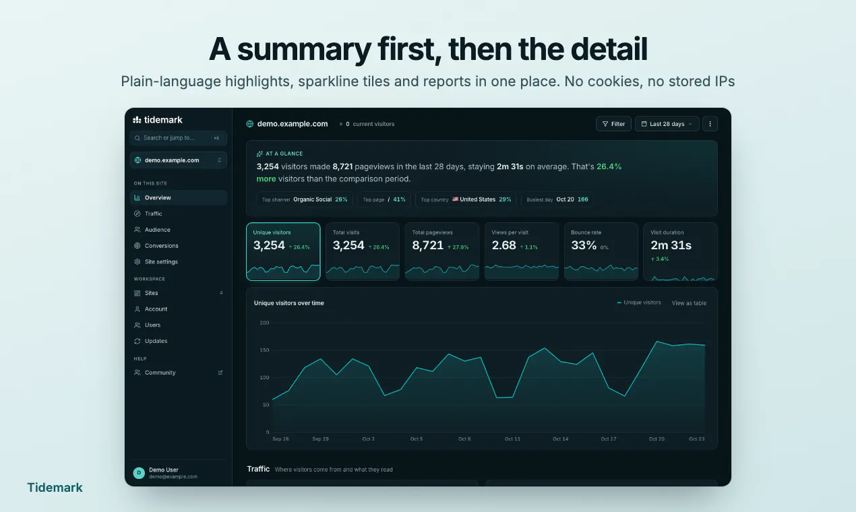Click the tidemark logo icon in sidebar
This screenshot has width=856, height=512.
pyautogui.click(x=137, y=120)
